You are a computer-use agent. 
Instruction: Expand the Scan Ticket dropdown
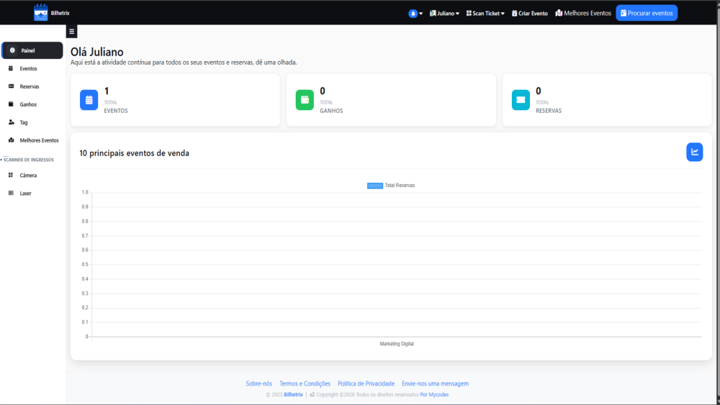[x=485, y=13]
